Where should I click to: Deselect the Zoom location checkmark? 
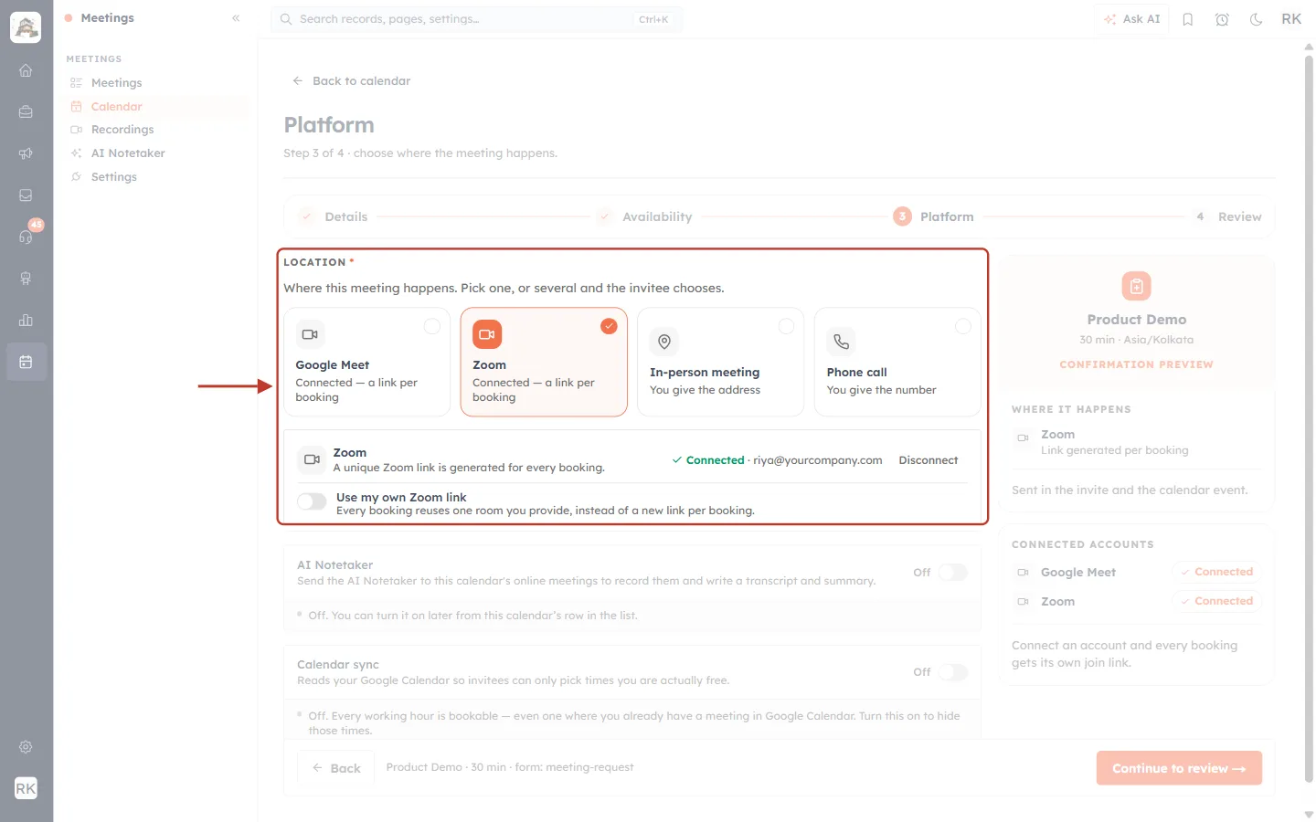click(609, 326)
